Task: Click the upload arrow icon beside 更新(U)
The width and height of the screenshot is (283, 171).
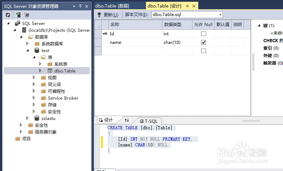Action: point(99,15)
